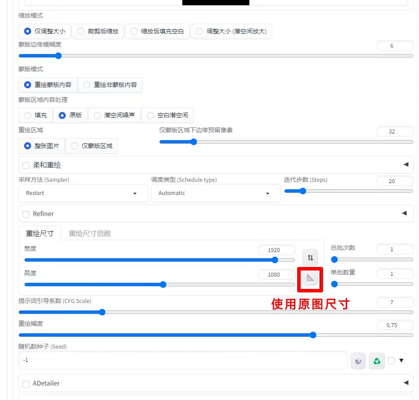
Task: Select 仅蒙版区域 inpaint area option
Action: (x=92, y=146)
